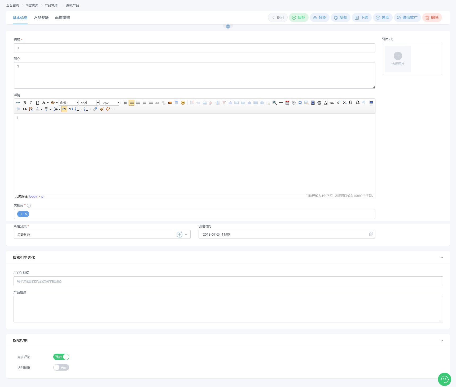Apply blockquote with the quote icon
The image size is (456, 387).
(25, 109)
